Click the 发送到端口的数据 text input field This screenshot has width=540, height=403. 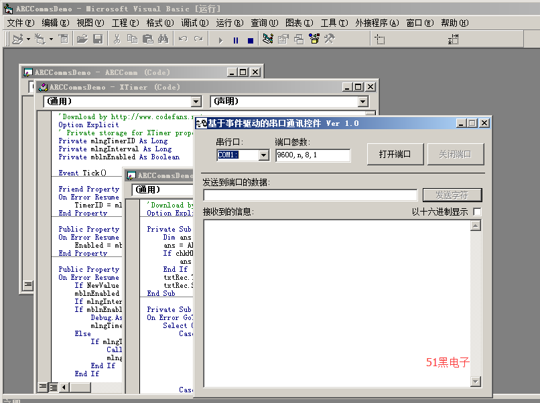[x=310, y=195]
